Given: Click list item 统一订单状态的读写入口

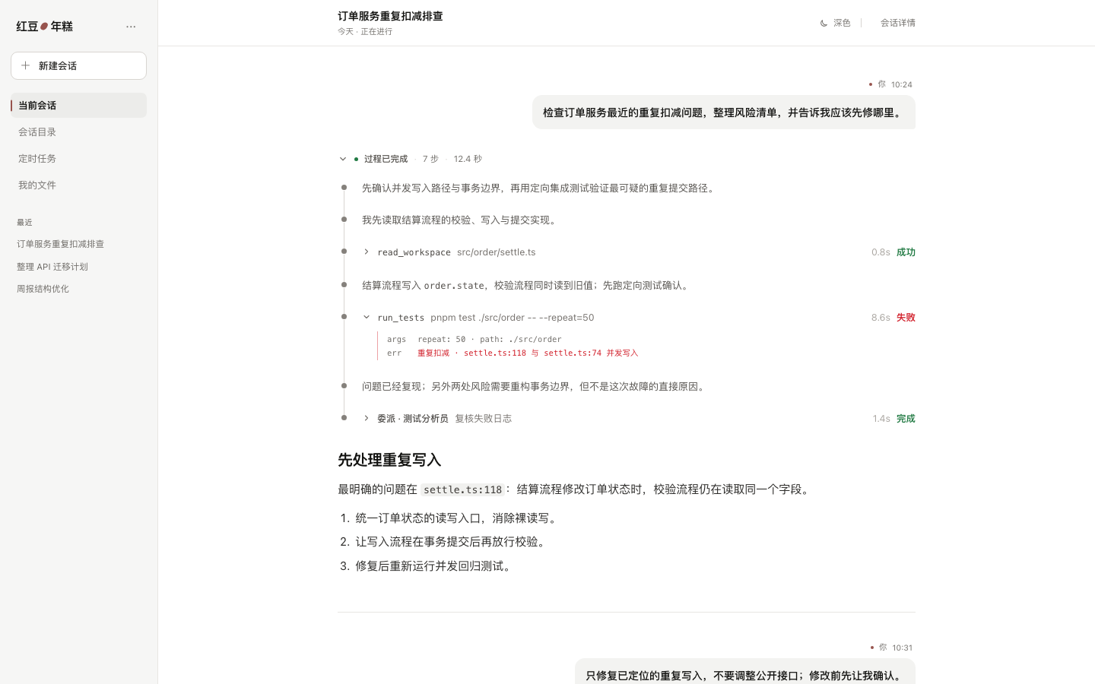Looking at the screenshot, I should [x=458, y=518].
